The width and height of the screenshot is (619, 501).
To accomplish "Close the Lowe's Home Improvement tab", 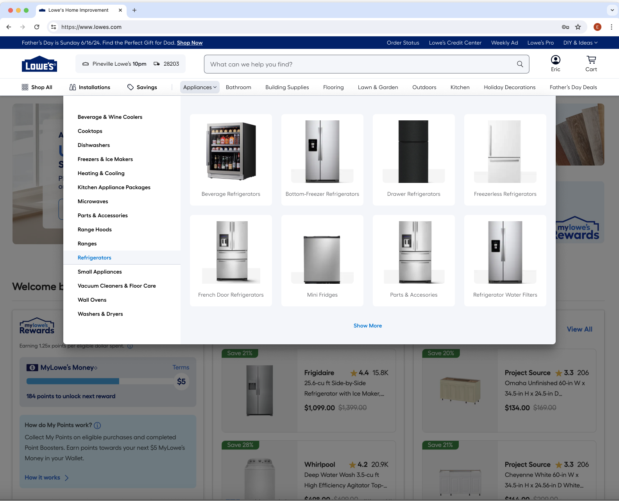I will click(x=120, y=10).
